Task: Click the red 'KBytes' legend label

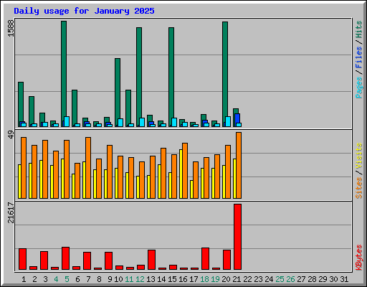Action: tap(359, 258)
